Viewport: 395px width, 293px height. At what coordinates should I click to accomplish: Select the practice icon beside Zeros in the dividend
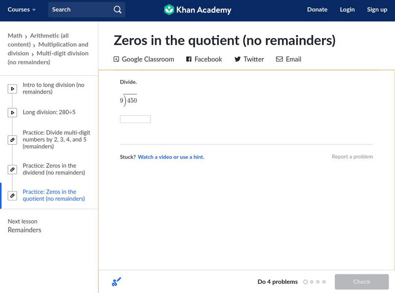[x=12, y=169]
